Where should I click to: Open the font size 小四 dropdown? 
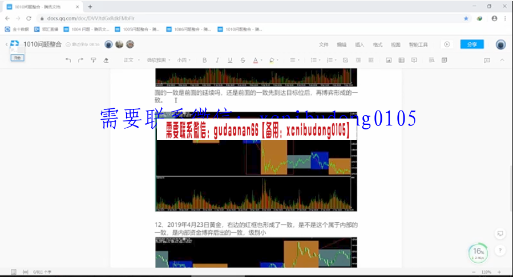click(184, 60)
